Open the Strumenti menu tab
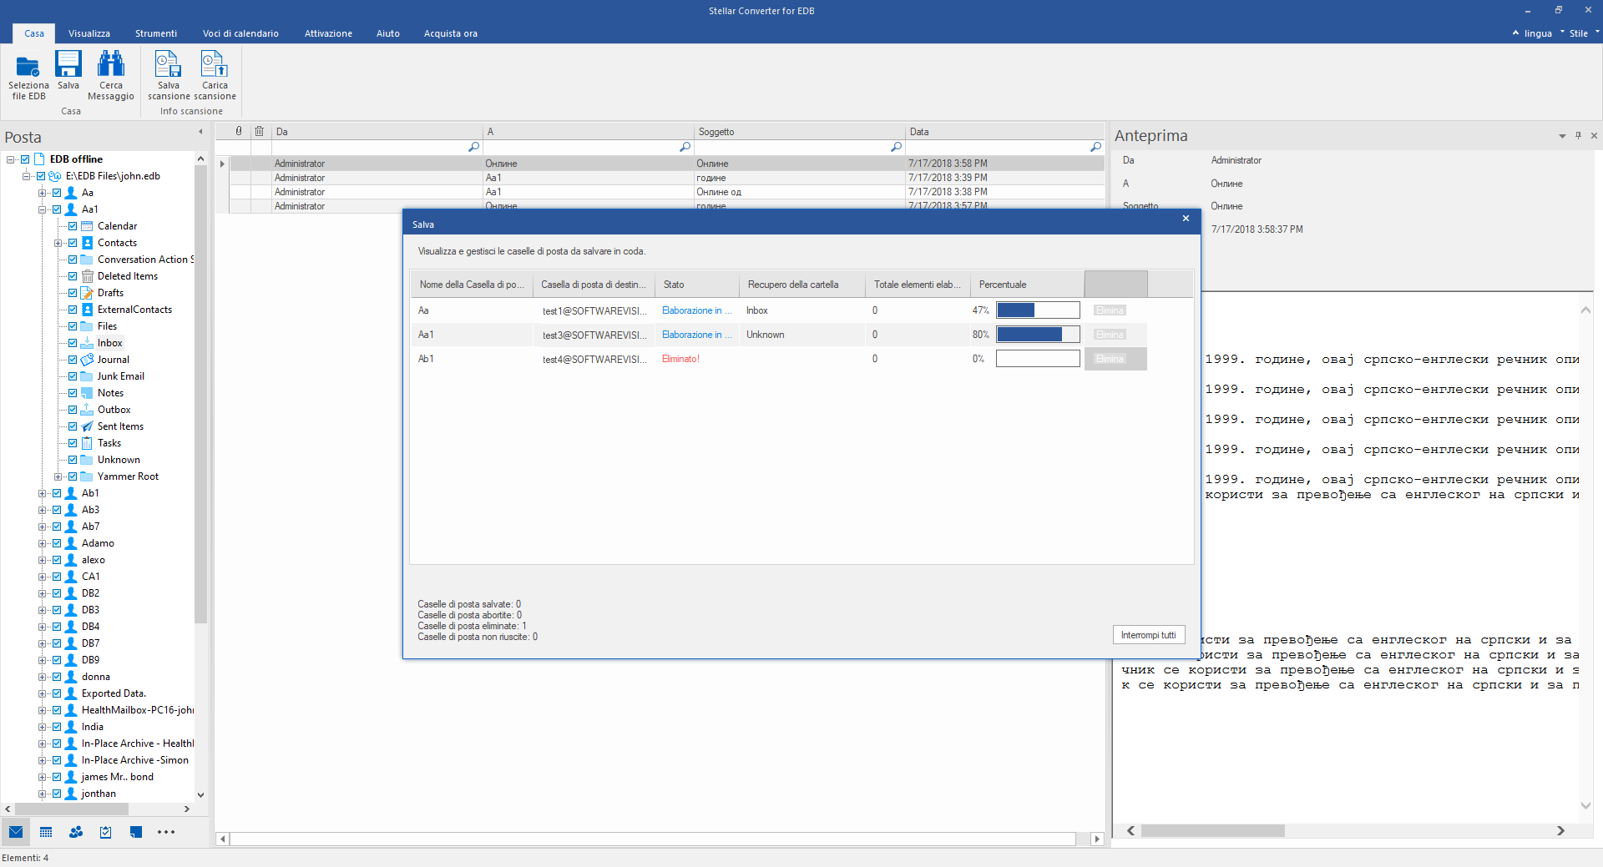The width and height of the screenshot is (1603, 867). pos(156,33)
